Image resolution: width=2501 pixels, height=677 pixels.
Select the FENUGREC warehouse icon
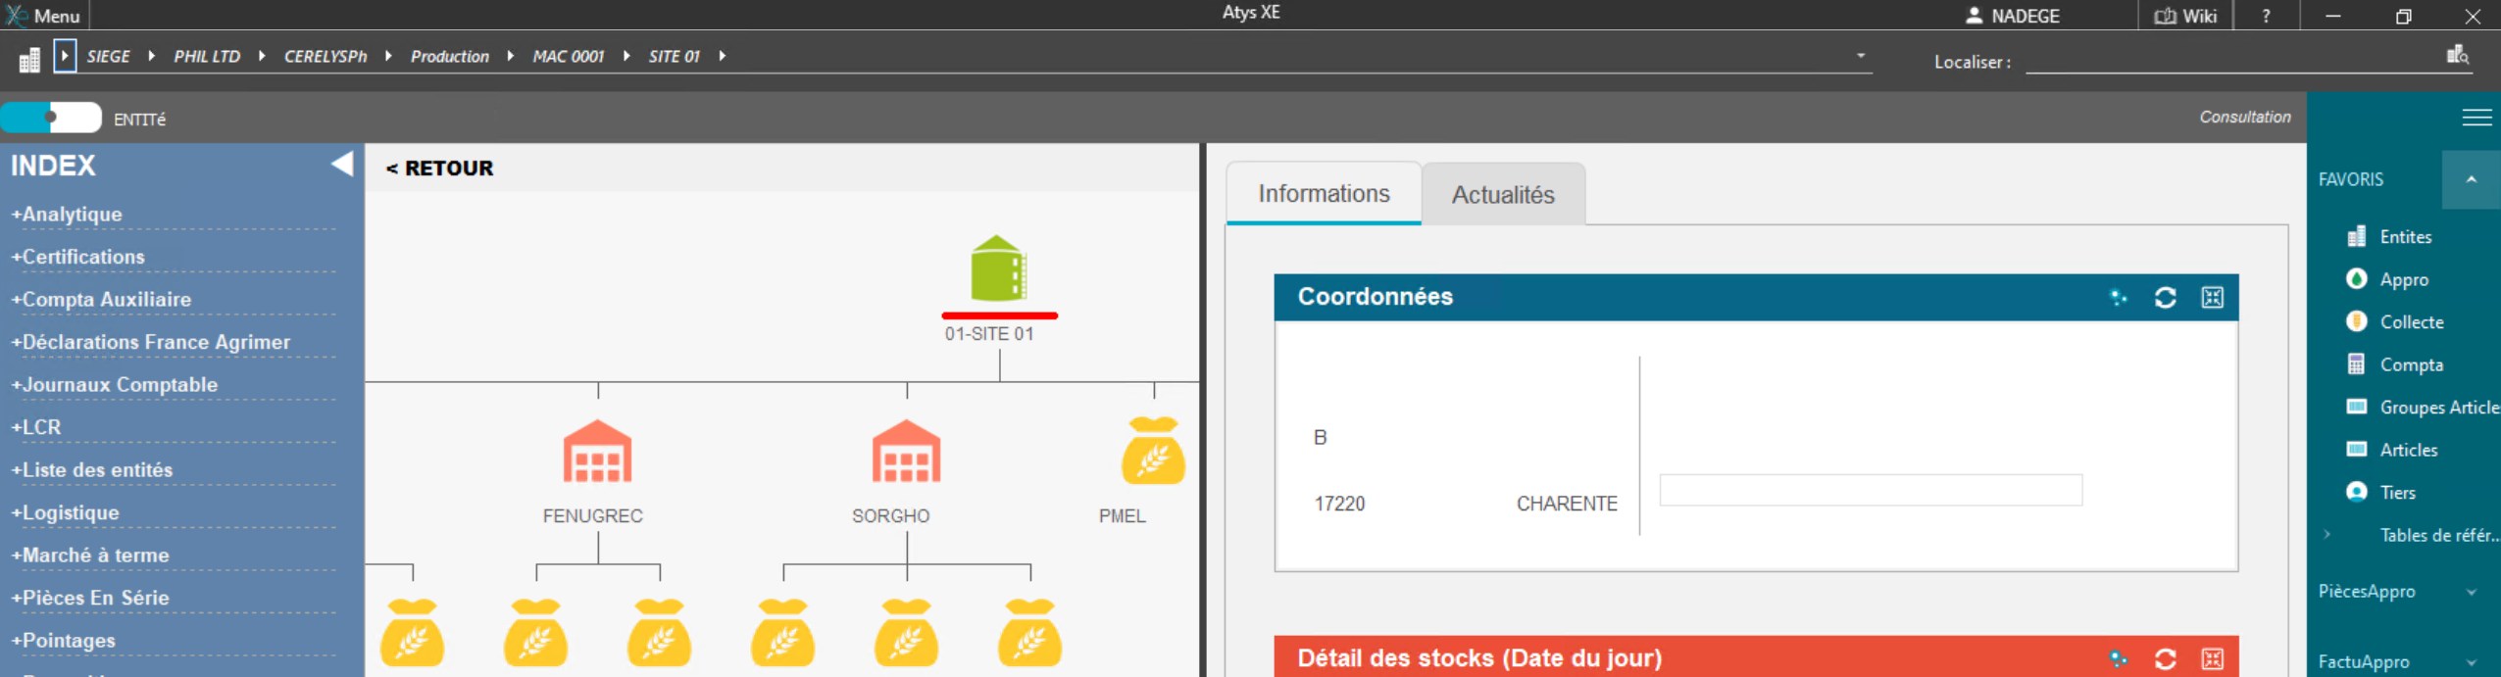(x=597, y=452)
